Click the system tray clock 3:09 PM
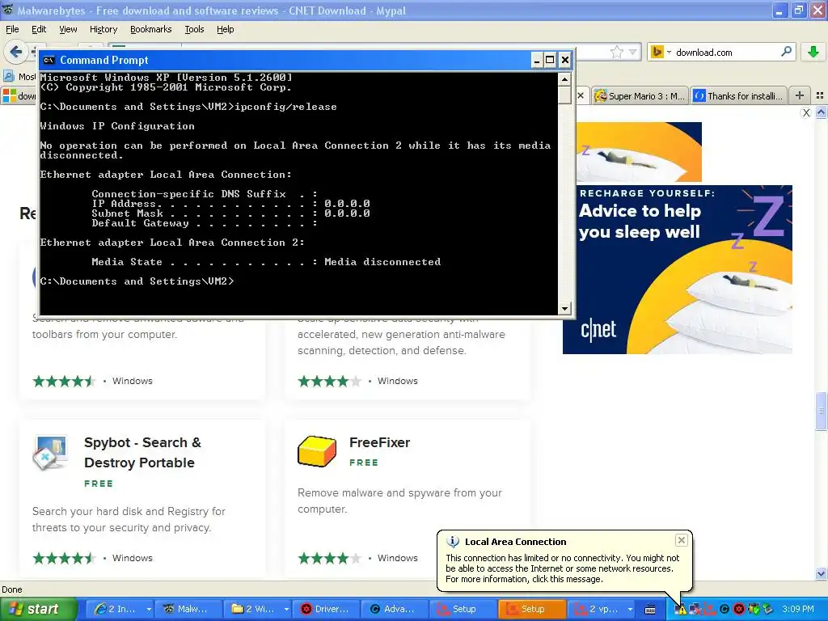The width and height of the screenshot is (828, 621). click(798, 610)
